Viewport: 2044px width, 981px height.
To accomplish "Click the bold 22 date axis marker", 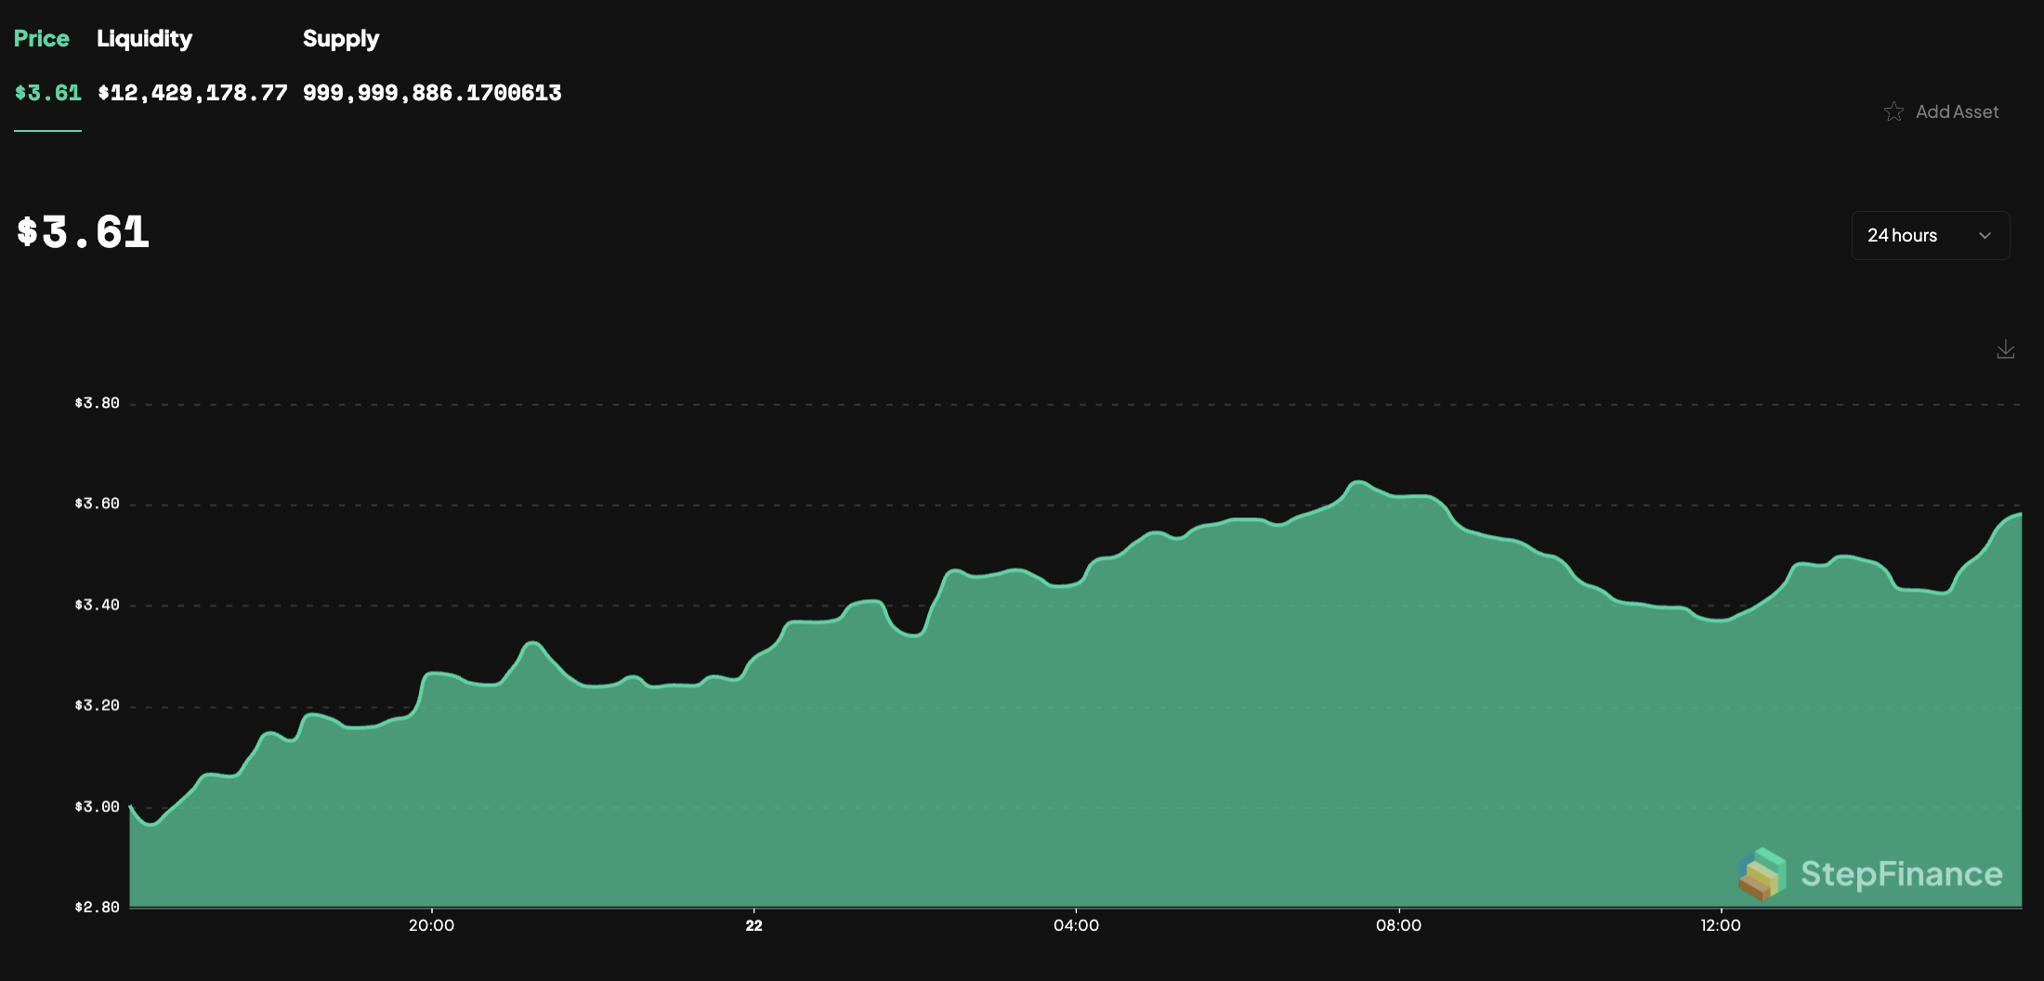I will click(753, 925).
